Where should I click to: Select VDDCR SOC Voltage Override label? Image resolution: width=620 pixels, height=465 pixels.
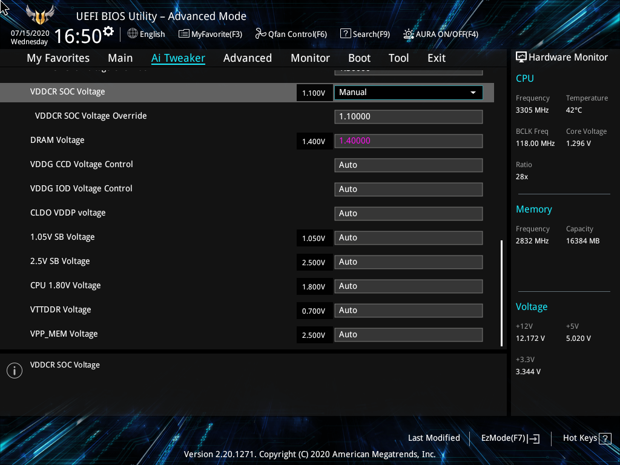[91, 116]
